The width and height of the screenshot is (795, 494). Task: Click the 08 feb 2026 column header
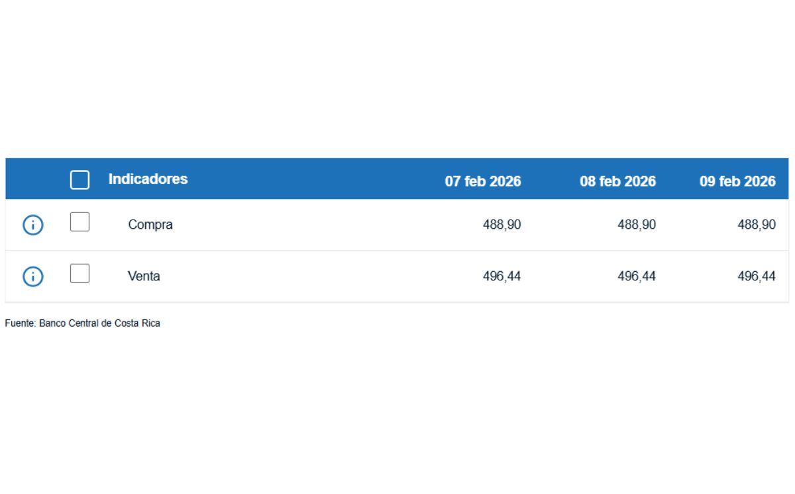[x=617, y=181]
